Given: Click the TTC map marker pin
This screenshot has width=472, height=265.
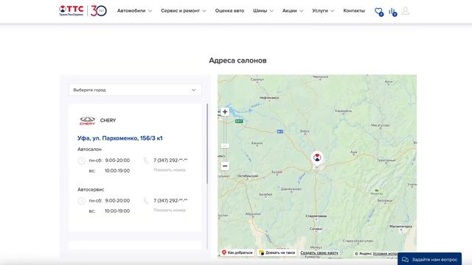Looking at the screenshot, I should (x=317, y=159).
